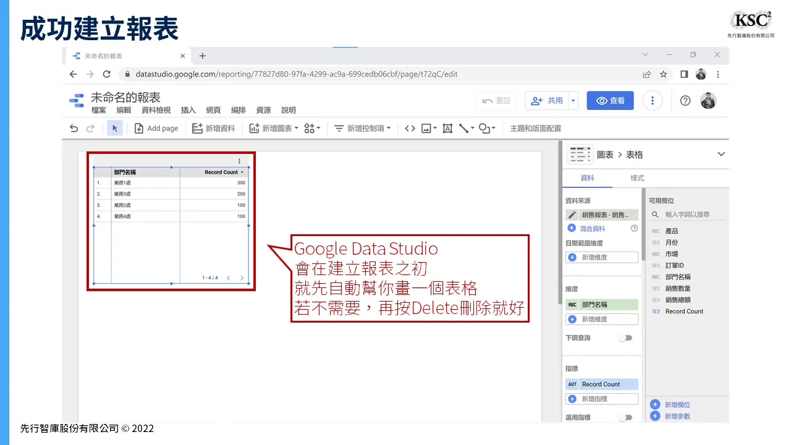Click Add page in the toolbar

156,129
